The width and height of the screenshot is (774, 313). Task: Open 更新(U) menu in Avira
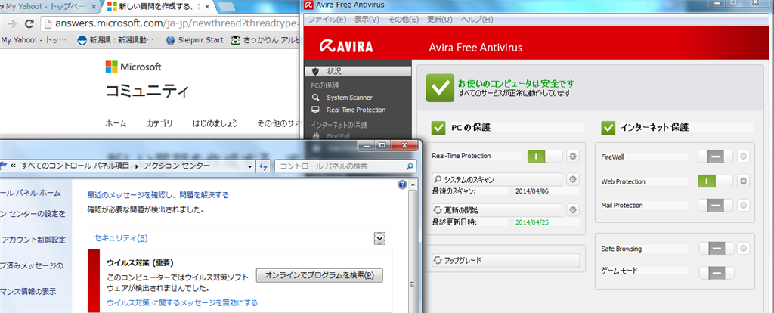[x=439, y=20]
